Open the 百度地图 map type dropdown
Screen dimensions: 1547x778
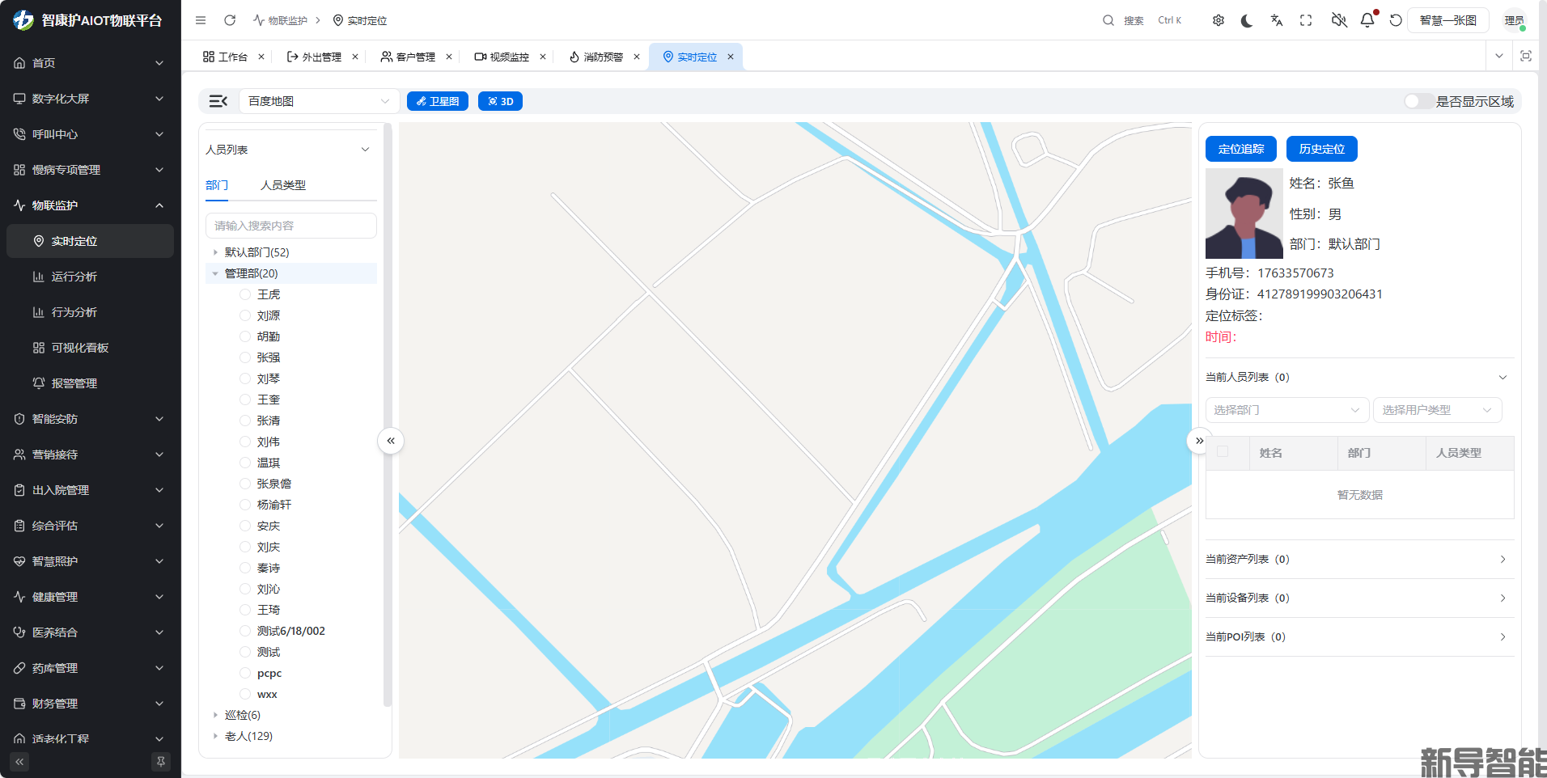click(318, 101)
